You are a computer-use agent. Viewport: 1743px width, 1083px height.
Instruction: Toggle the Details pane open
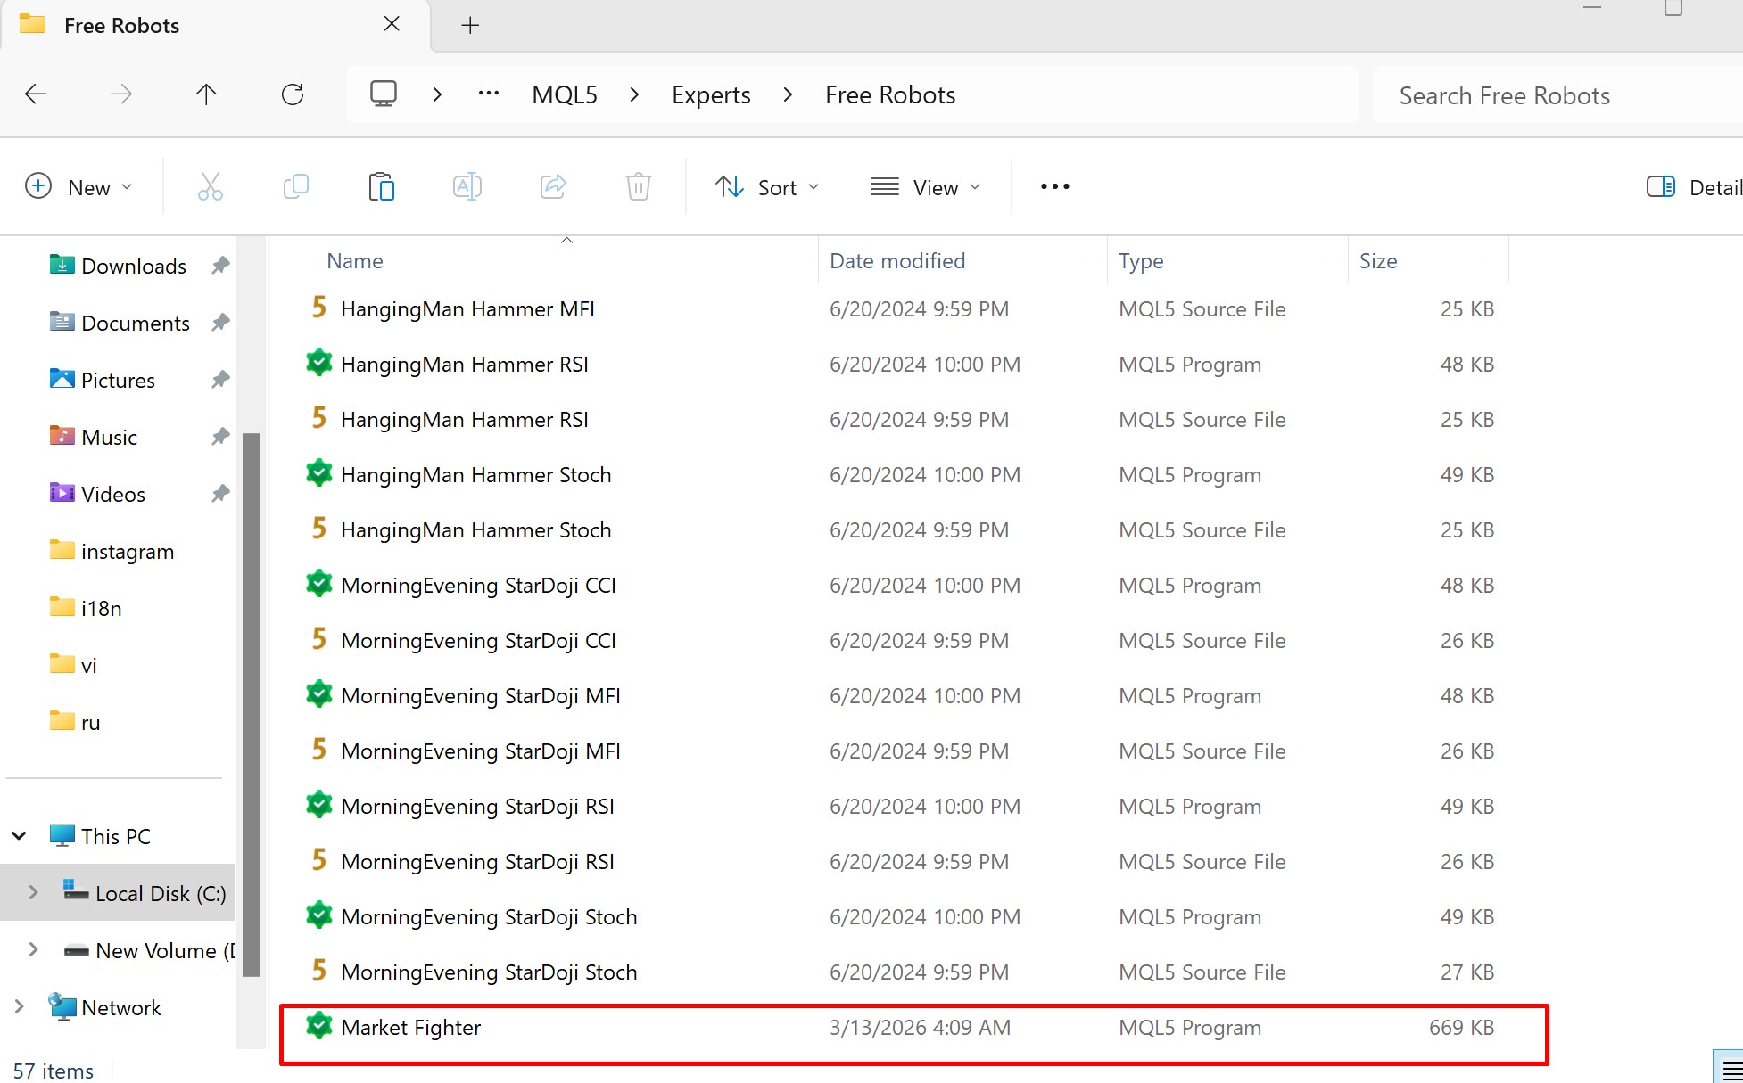click(x=1662, y=186)
